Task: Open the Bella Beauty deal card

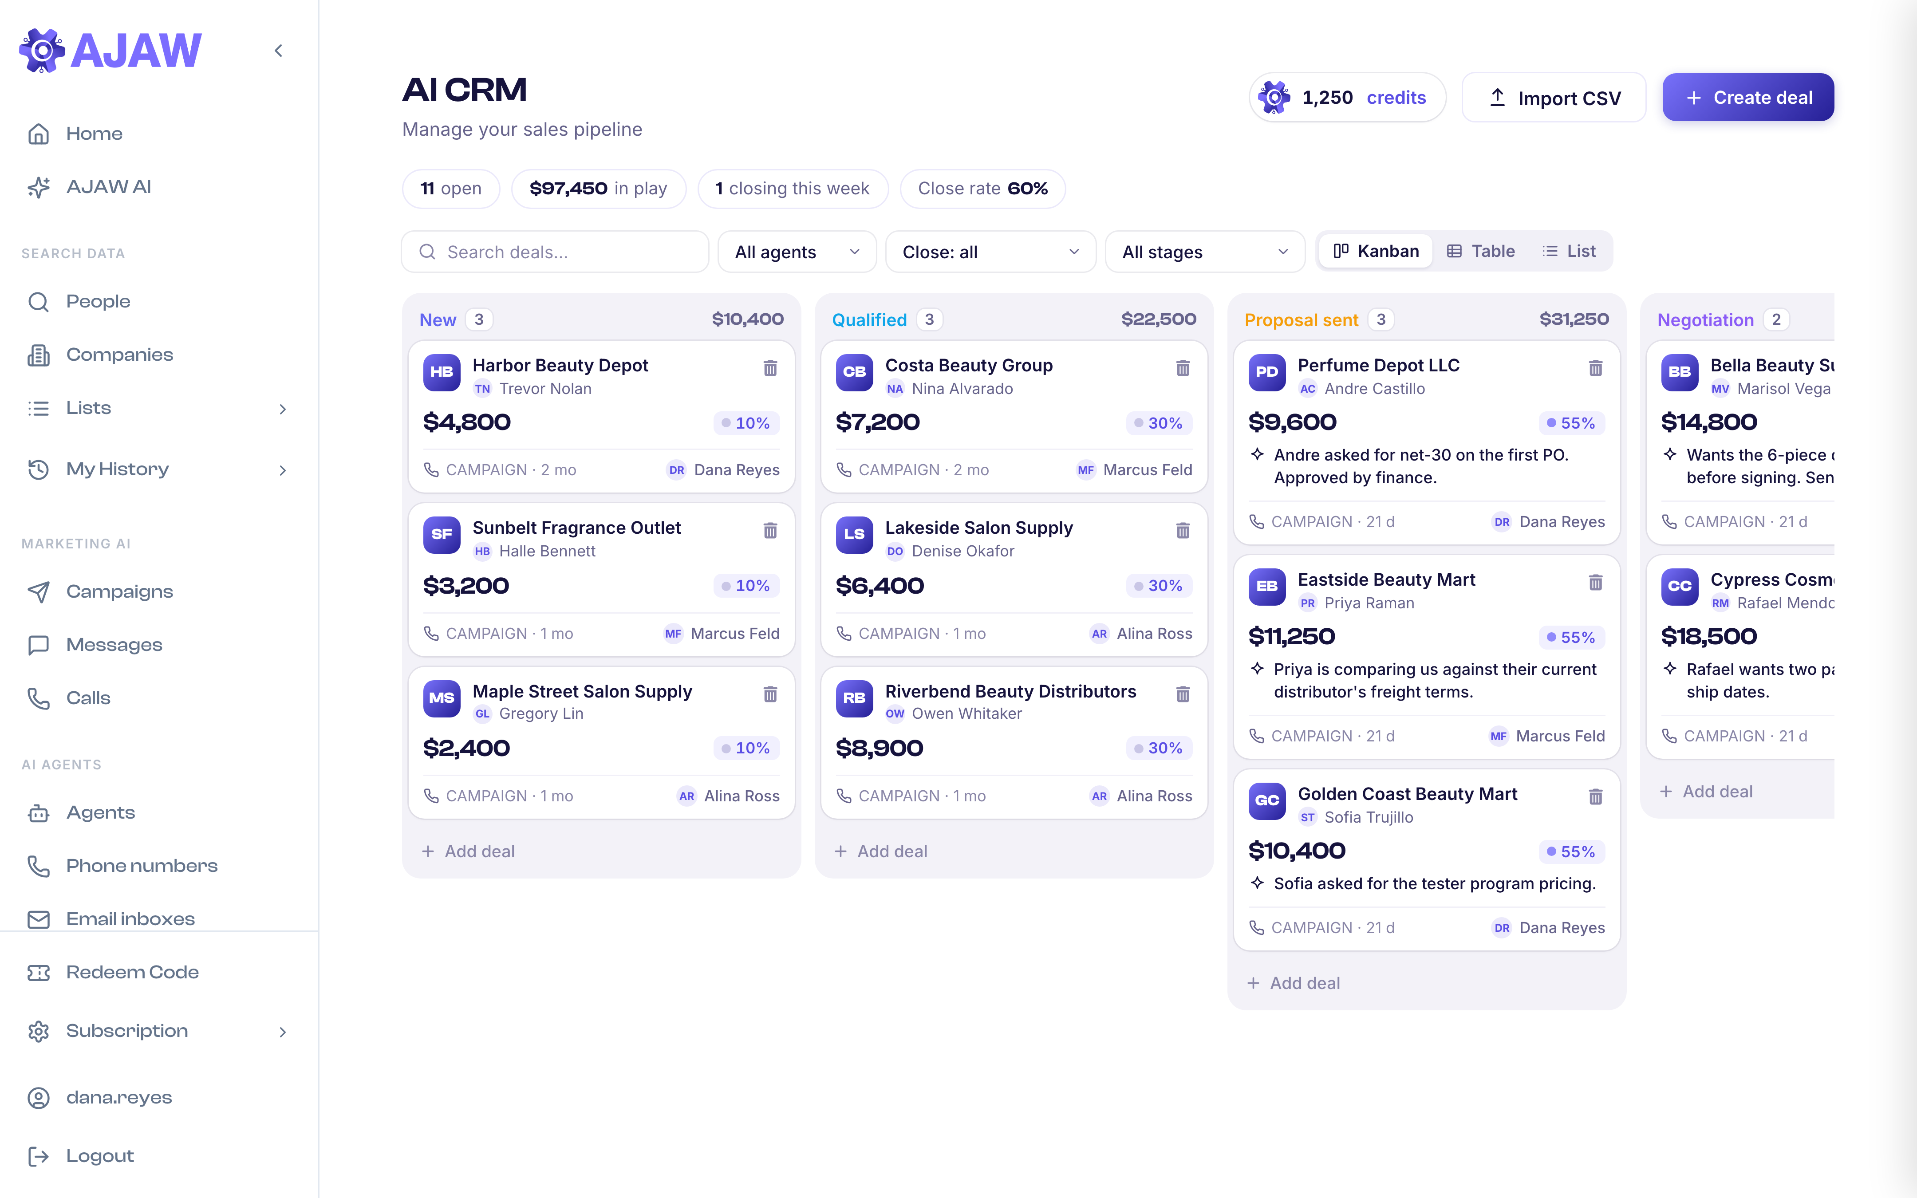Action: tap(1740, 442)
